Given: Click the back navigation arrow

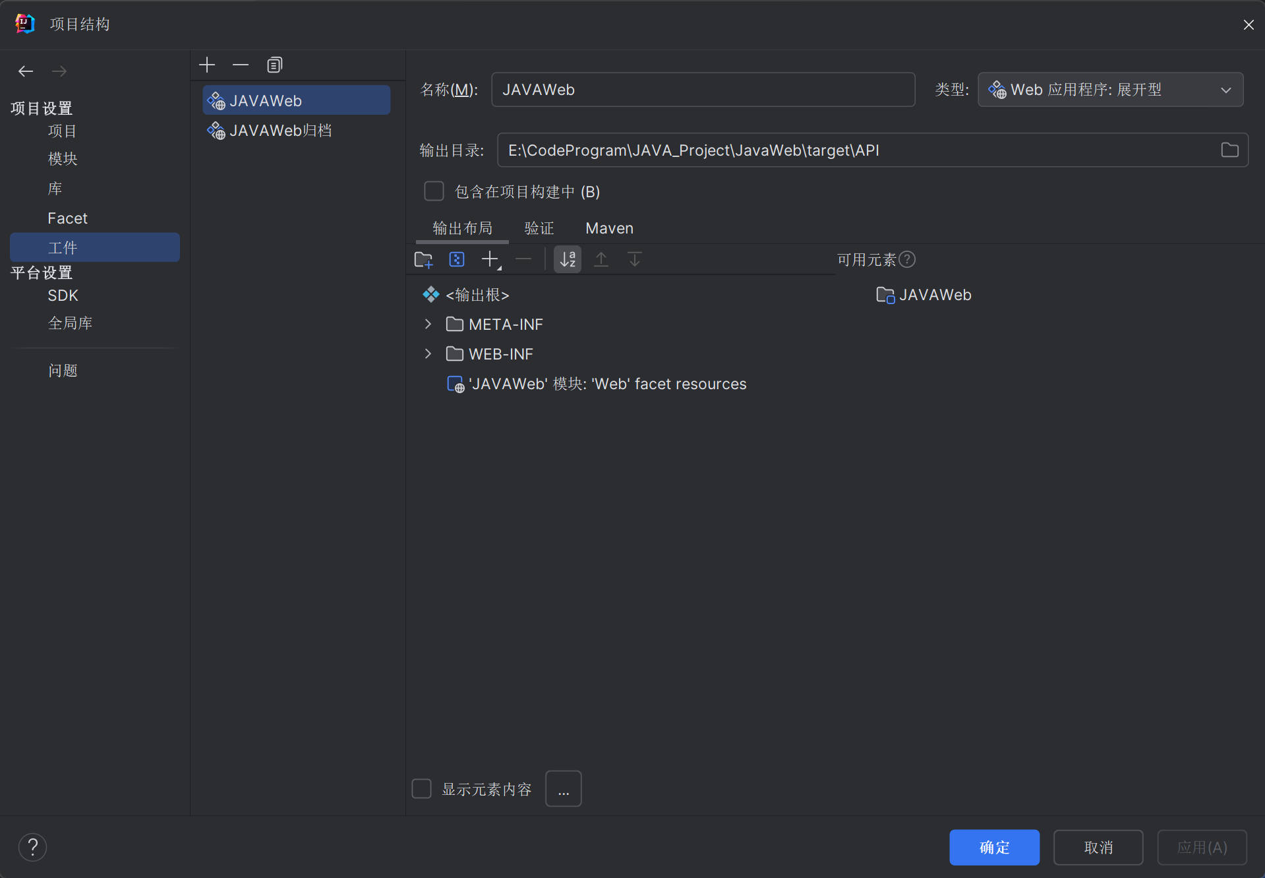Looking at the screenshot, I should [x=26, y=71].
